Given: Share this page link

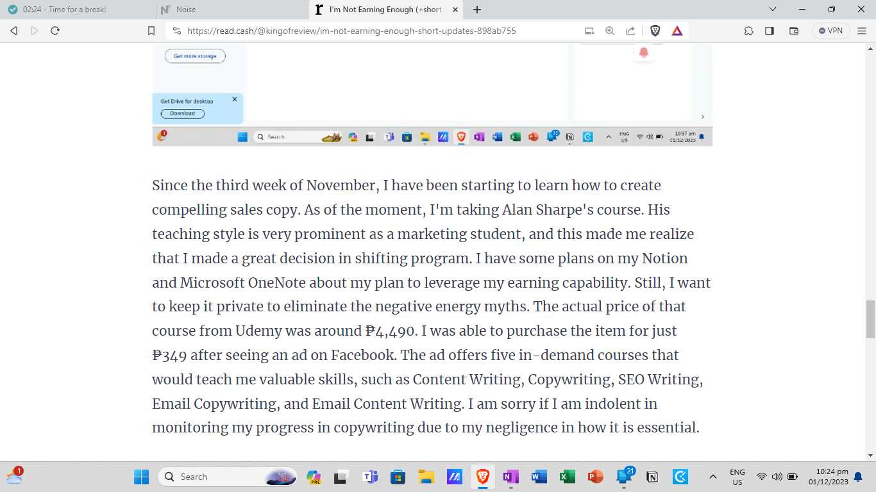Looking at the screenshot, I should click(630, 31).
